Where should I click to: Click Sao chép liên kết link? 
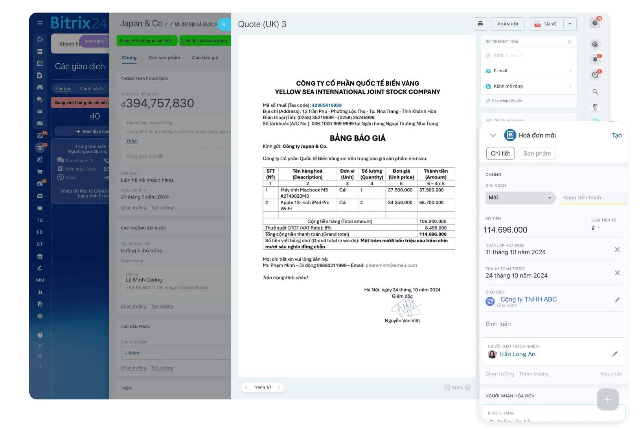tap(504, 101)
